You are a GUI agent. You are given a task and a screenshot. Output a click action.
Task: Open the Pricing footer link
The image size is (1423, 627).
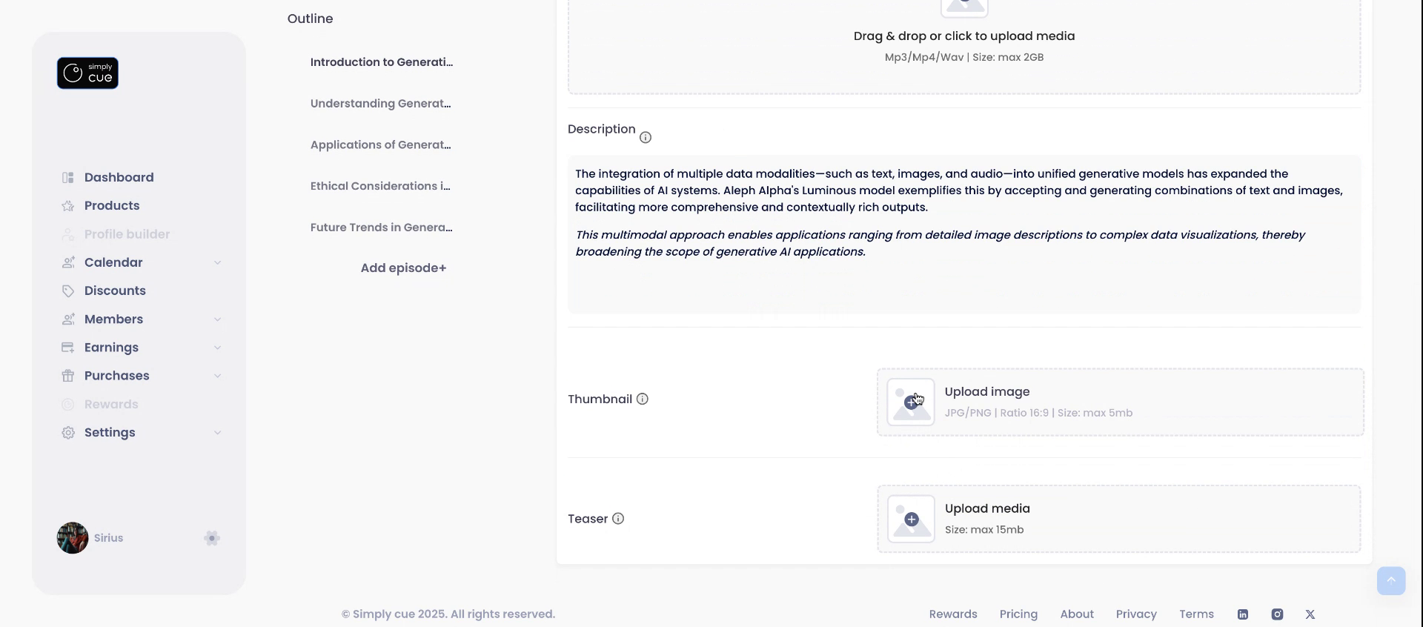(x=1018, y=614)
